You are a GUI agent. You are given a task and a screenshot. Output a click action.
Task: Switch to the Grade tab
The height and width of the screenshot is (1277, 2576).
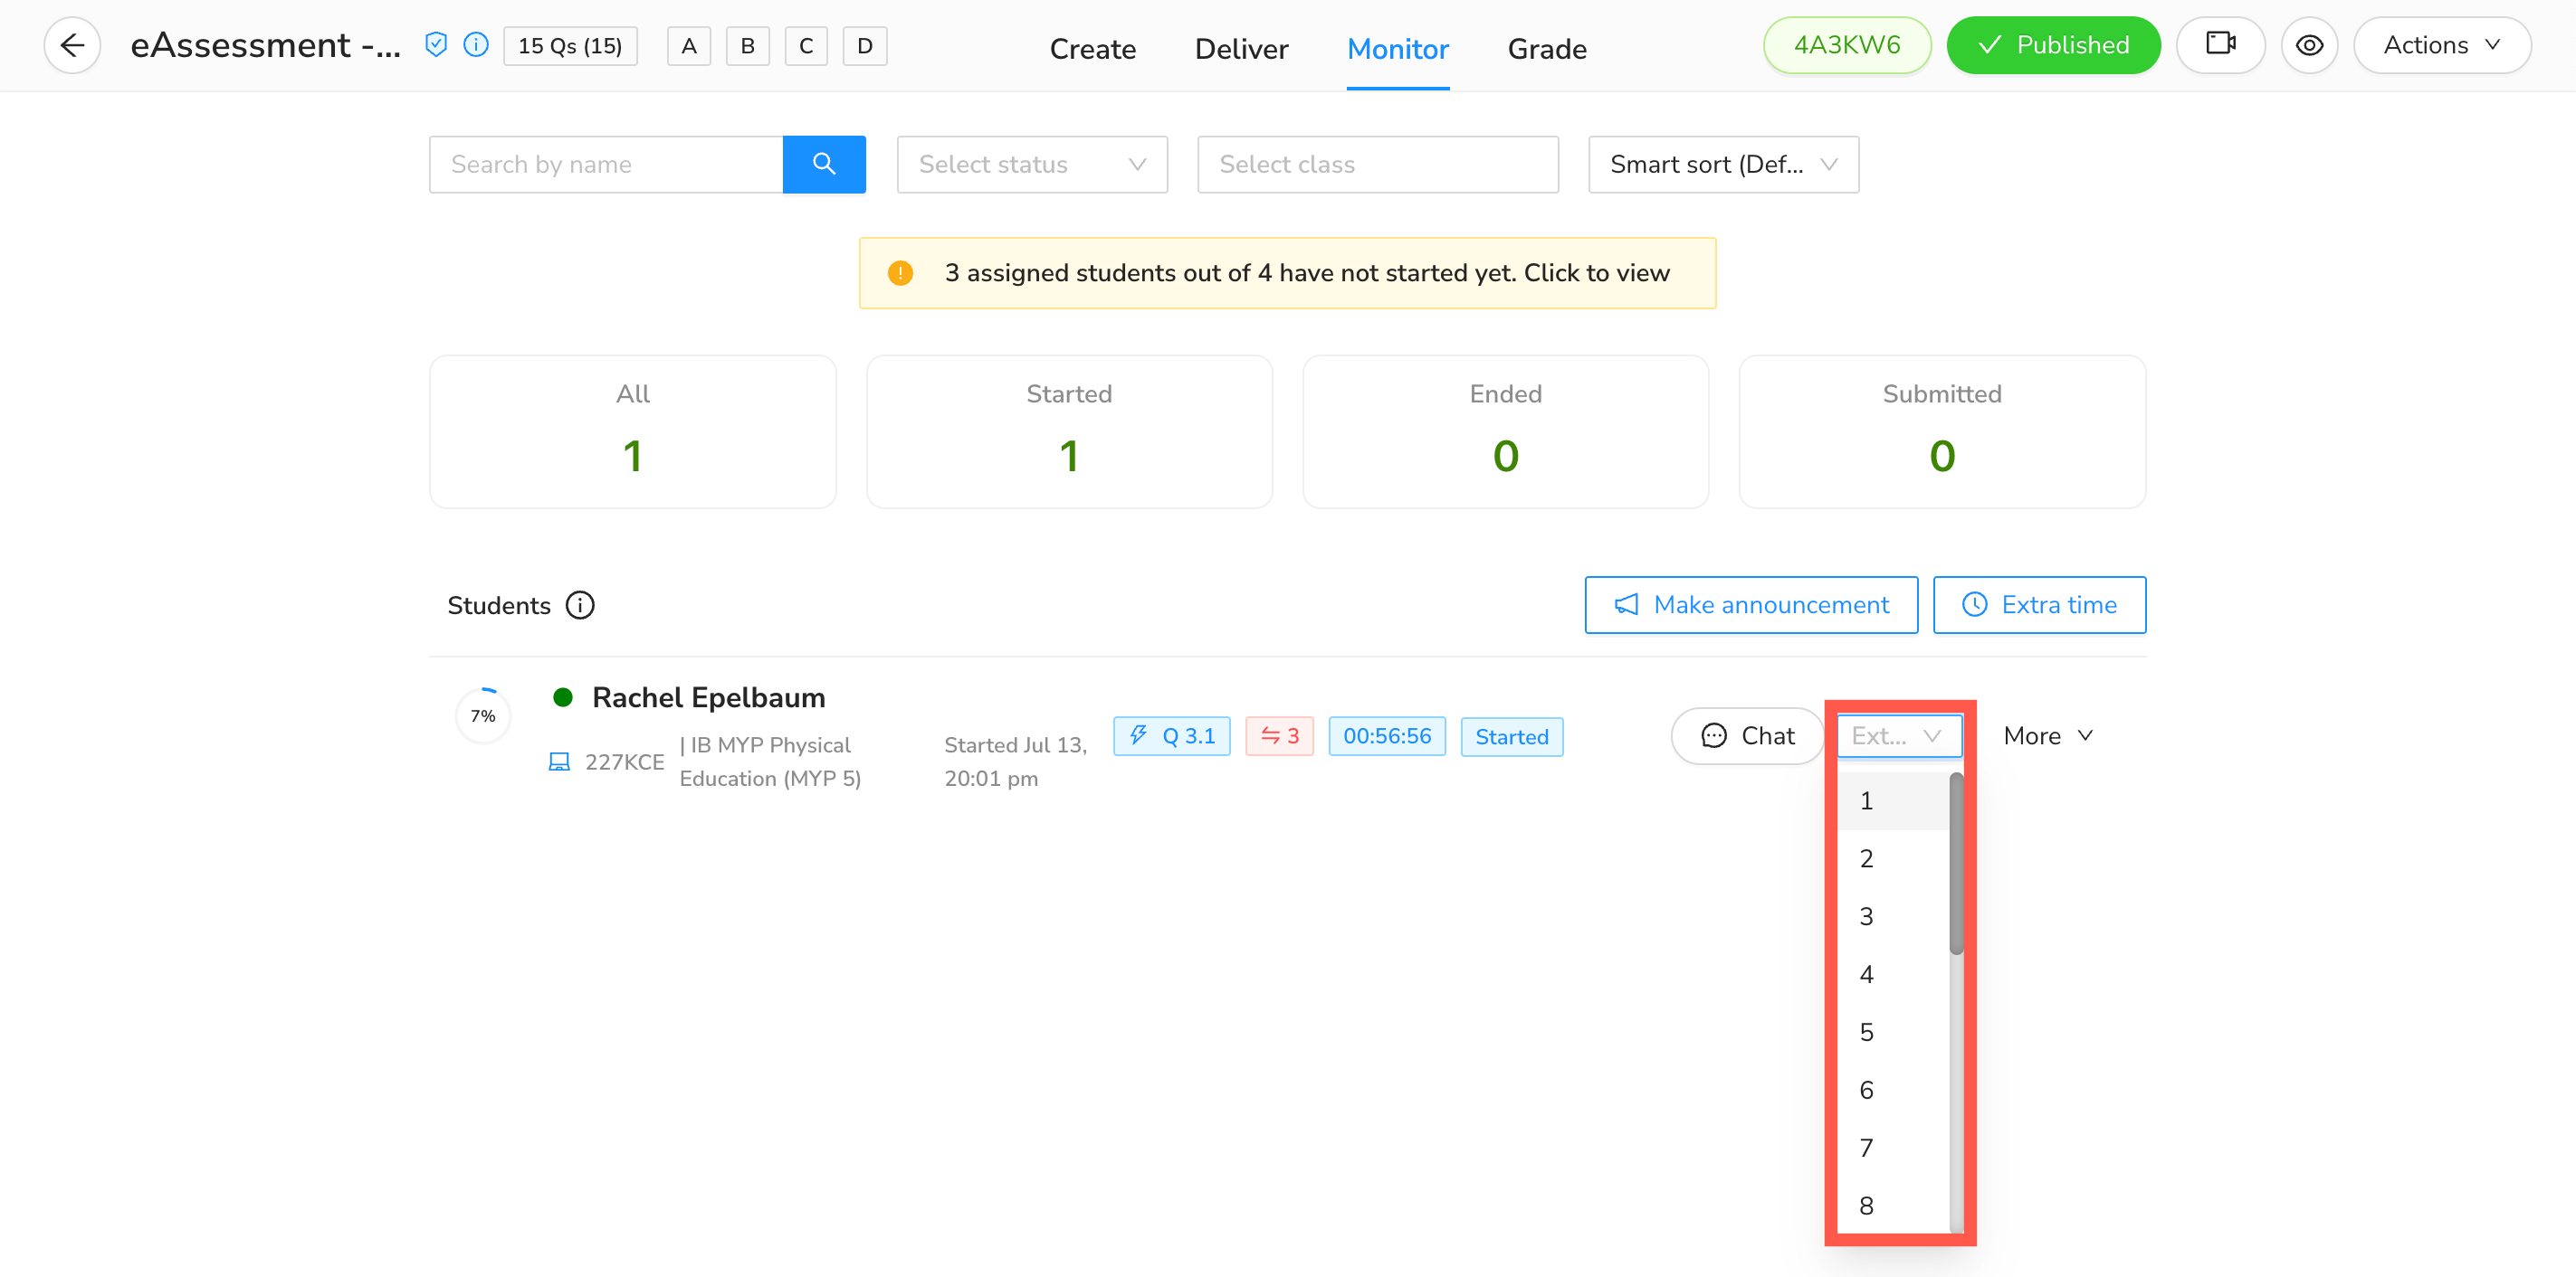coord(1547,49)
